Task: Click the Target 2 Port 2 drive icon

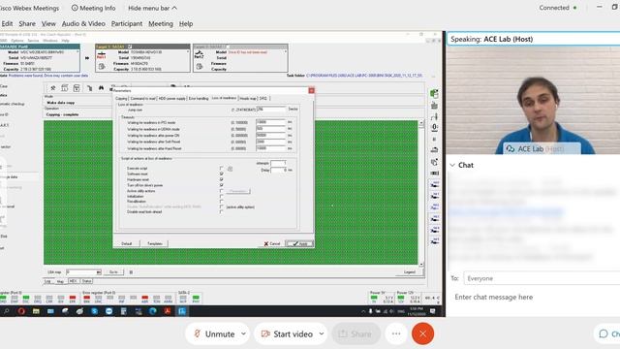Action: pyautogui.click(x=200, y=55)
